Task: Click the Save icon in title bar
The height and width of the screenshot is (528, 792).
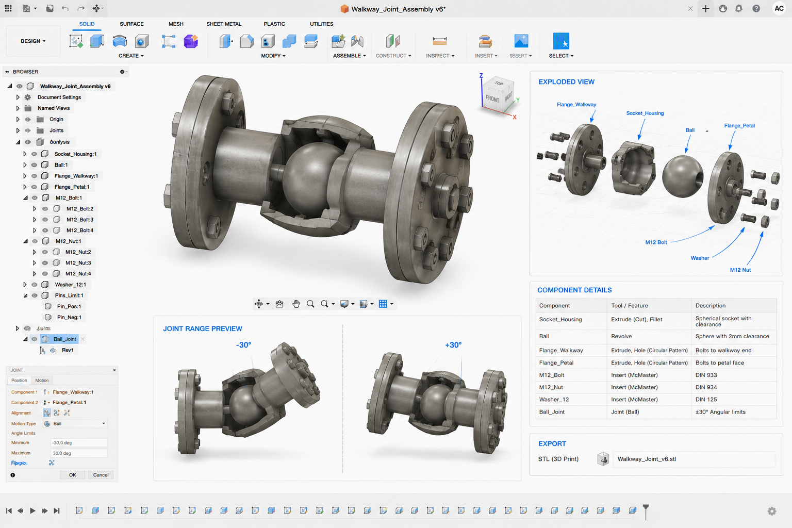Action: (49, 8)
